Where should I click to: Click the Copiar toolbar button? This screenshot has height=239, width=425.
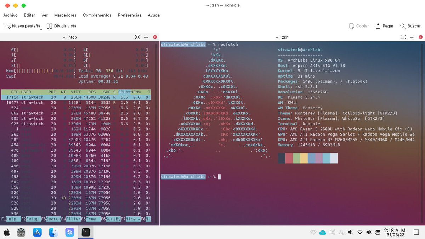(x=359, y=26)
